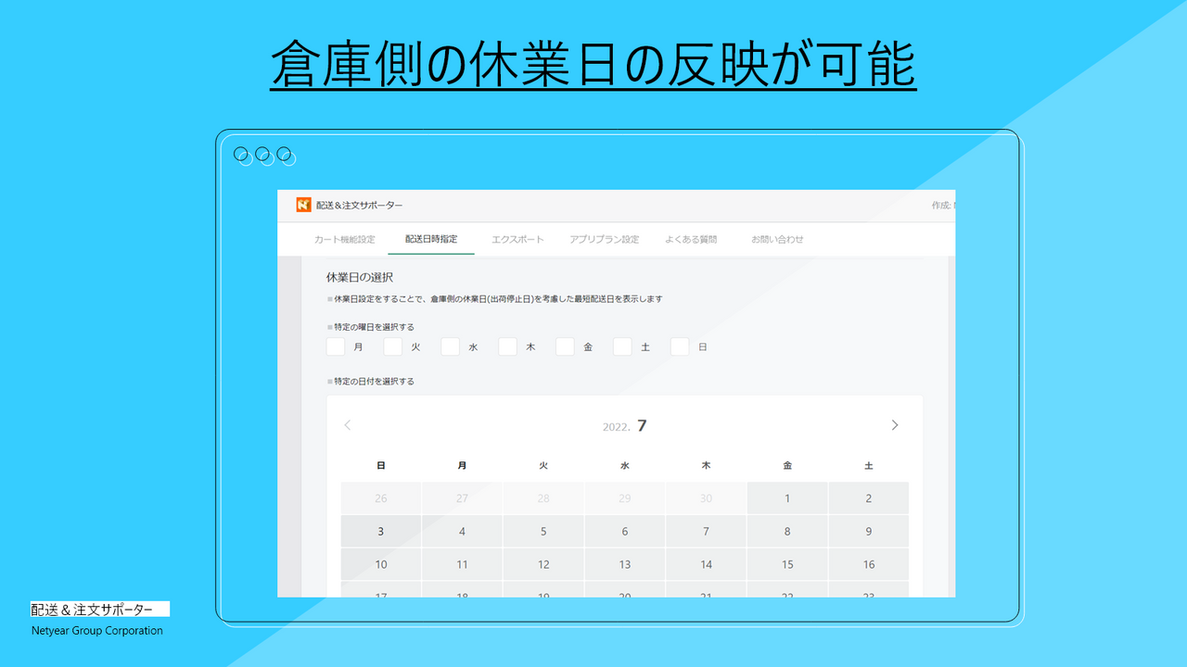Go to the previous month with the left chevron
The height and width of the screenshot is (667, 1187).
[x=347, y=425]
